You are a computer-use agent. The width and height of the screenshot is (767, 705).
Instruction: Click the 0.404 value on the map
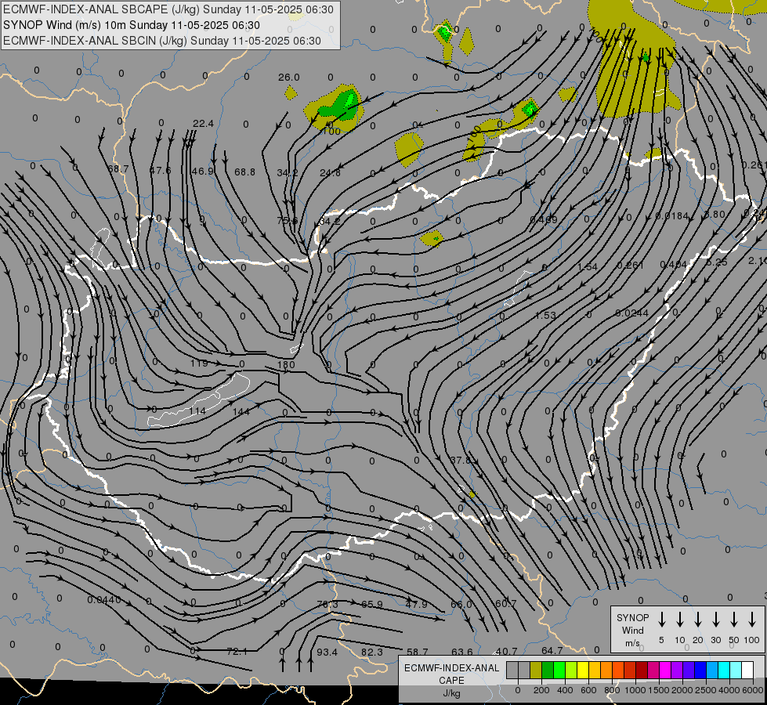click(x=674, y=265)
